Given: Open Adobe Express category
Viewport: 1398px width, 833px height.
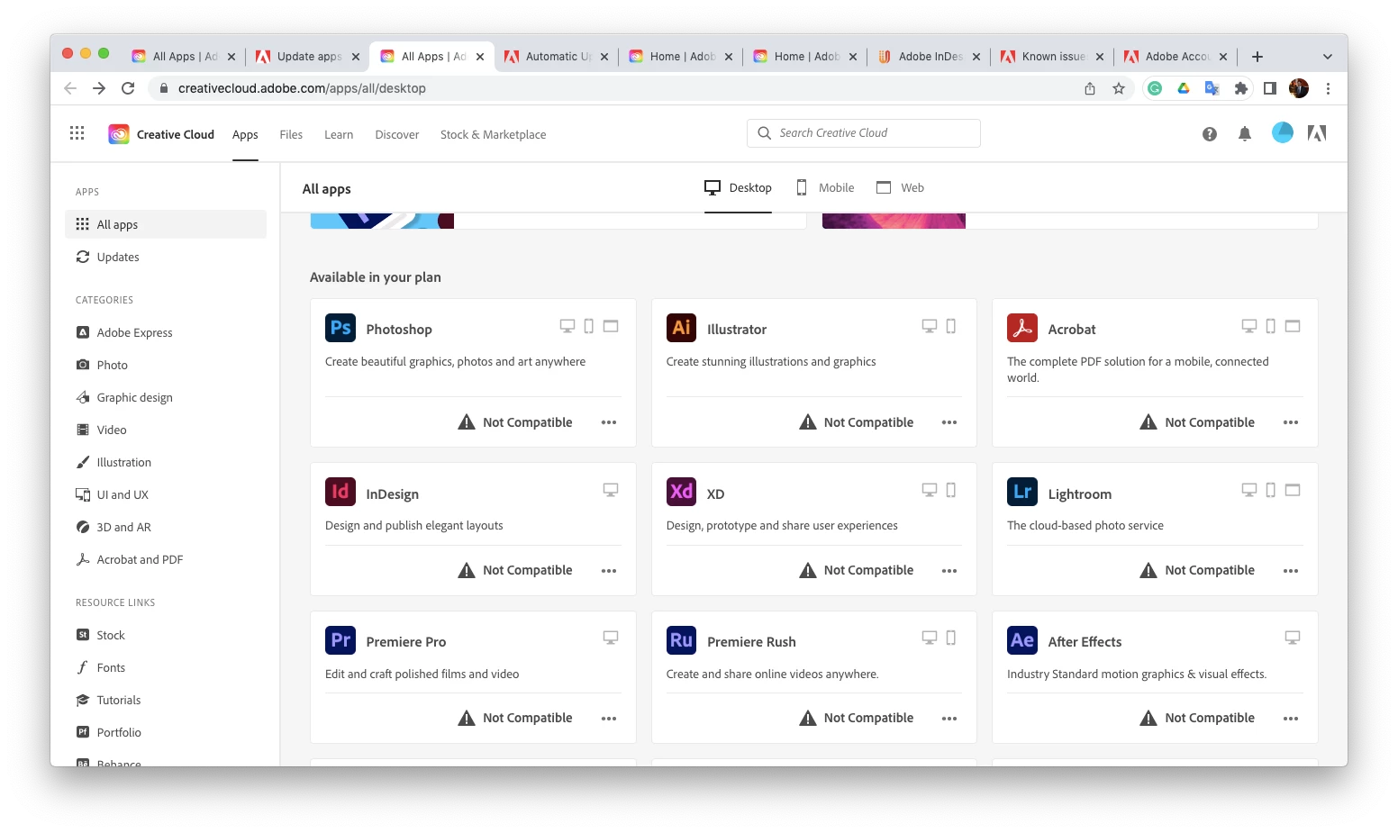Looking at the screenshot, I should [x=166, y=332].
